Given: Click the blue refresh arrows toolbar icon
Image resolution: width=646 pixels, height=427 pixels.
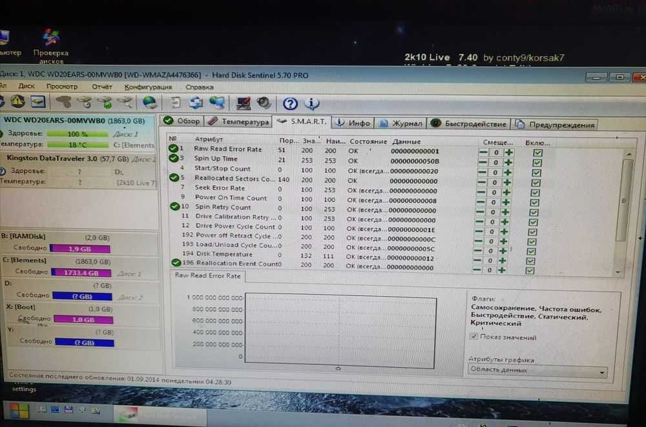Looking at the screenshot, I should click(196, 103).
